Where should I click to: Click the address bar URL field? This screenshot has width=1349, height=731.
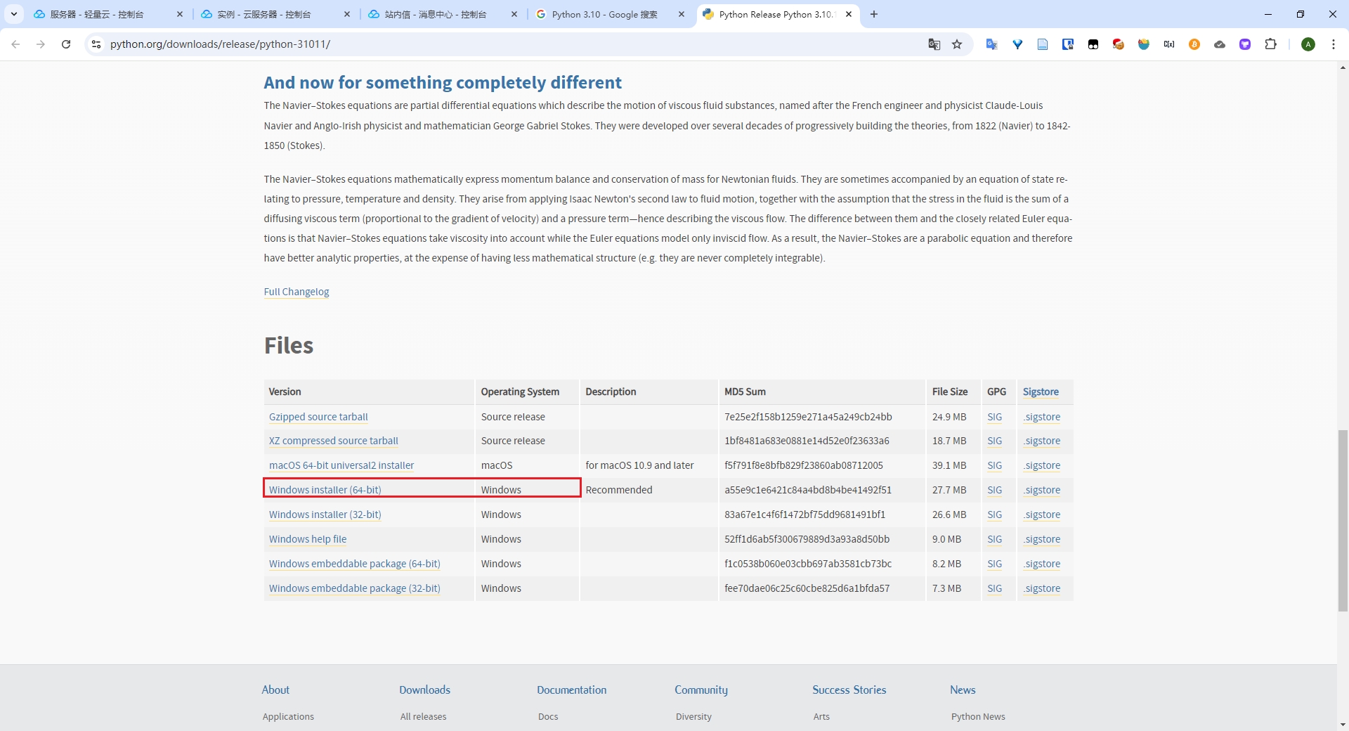click(x=513, y=44)
